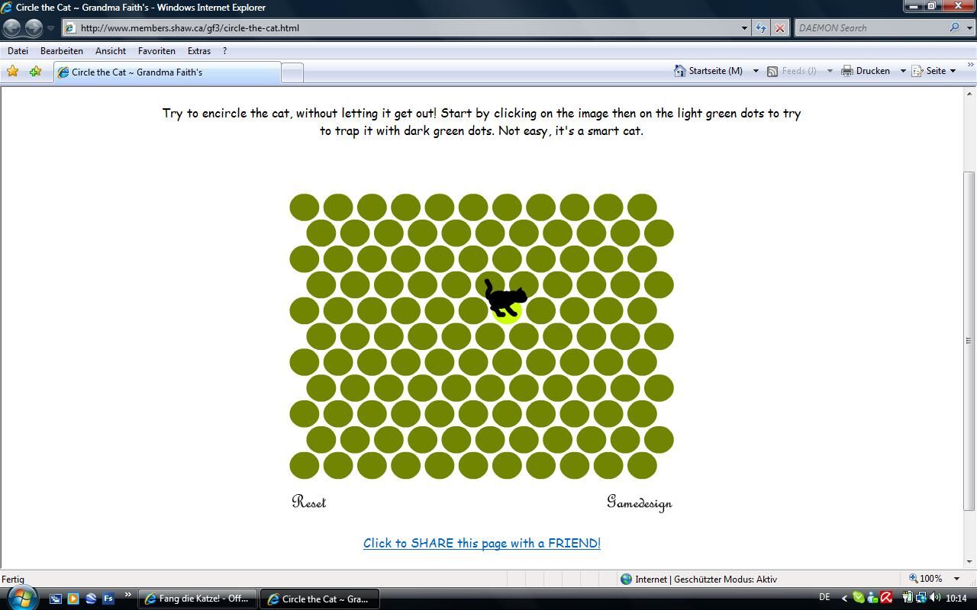Image resolution: width=977 pixels, height=610 pixels.
Task: Open the Favoriten menu
Action: (x=156, y=51)
